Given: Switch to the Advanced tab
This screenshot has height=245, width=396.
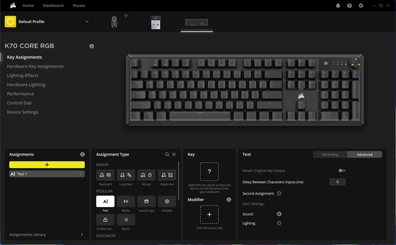Looking at the screenshot, I should tap(365, 155).
